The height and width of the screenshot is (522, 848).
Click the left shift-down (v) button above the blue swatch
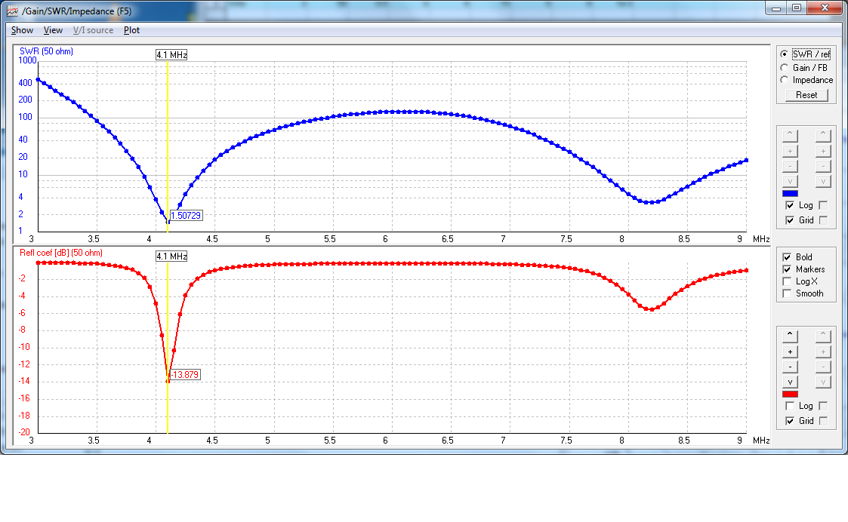[790, 181]
